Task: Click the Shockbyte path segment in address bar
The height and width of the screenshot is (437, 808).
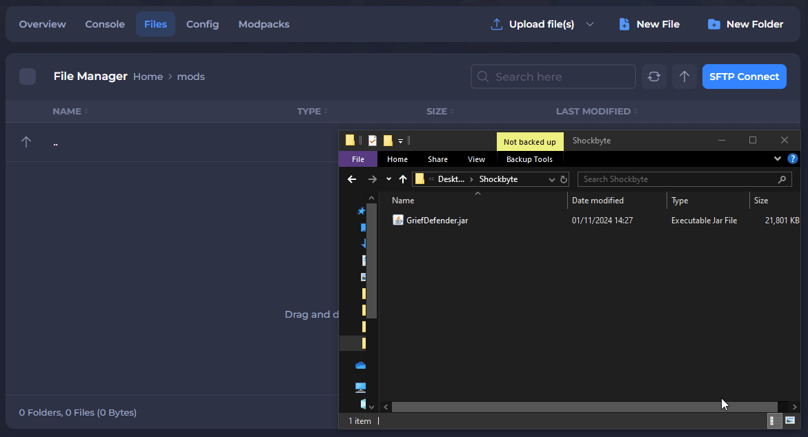Action: click(498, 179)
